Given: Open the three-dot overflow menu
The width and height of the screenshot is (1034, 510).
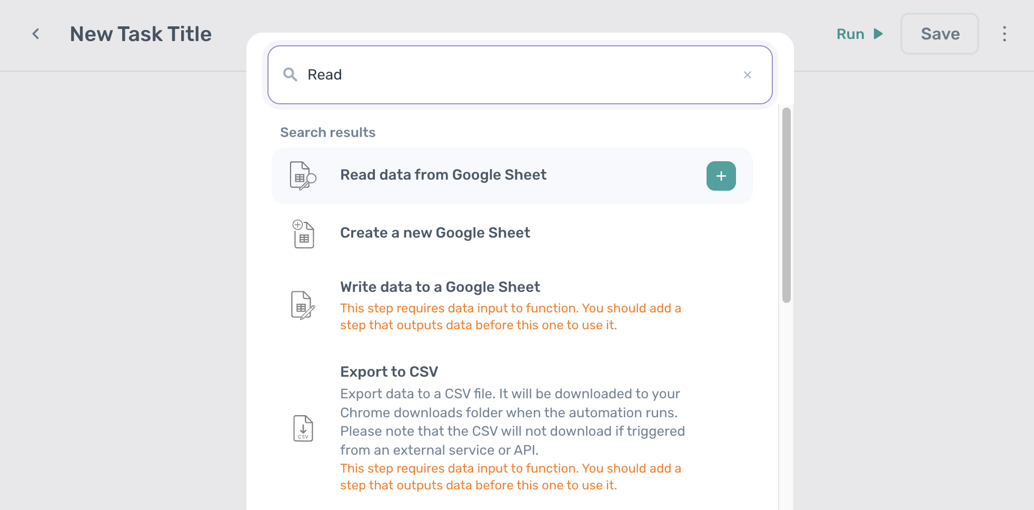Looking at the screenshot, I should point(1005,34).
